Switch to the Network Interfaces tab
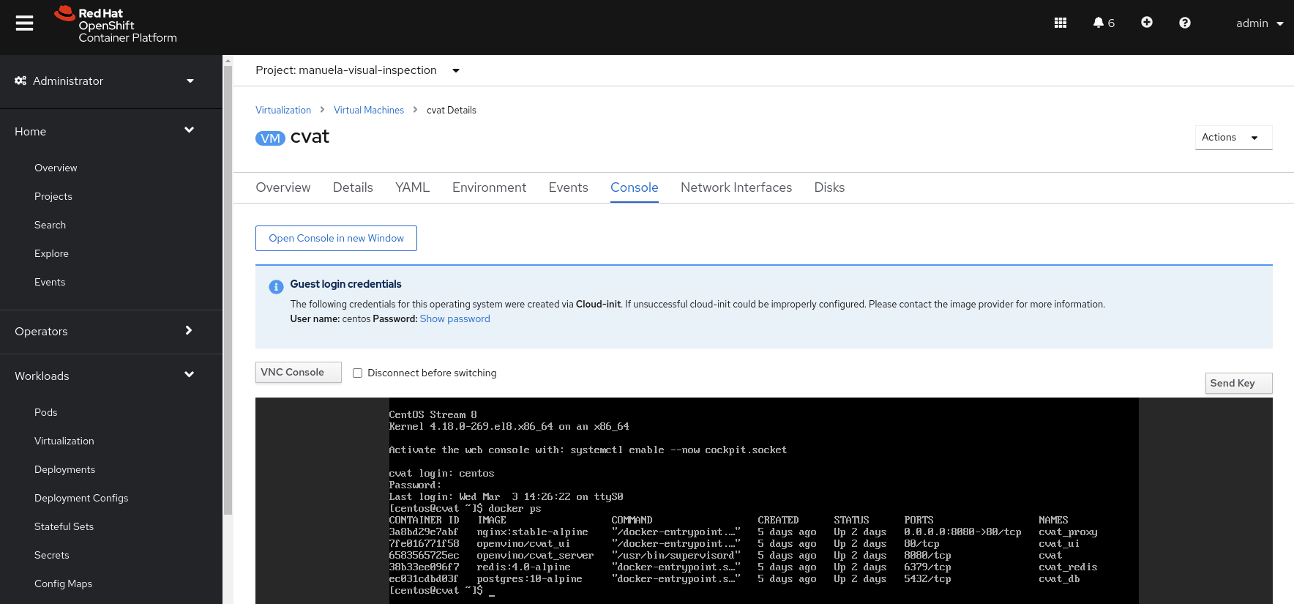This screenshot has height=604, width=1294. [736, 187]
